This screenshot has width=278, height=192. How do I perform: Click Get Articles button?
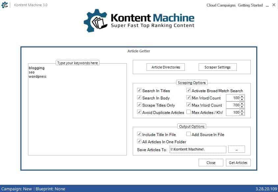[238, 163]
